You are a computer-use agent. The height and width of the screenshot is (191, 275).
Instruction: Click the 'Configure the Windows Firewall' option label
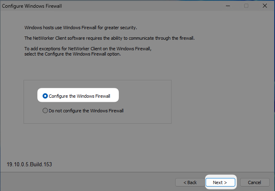[79, 96]
